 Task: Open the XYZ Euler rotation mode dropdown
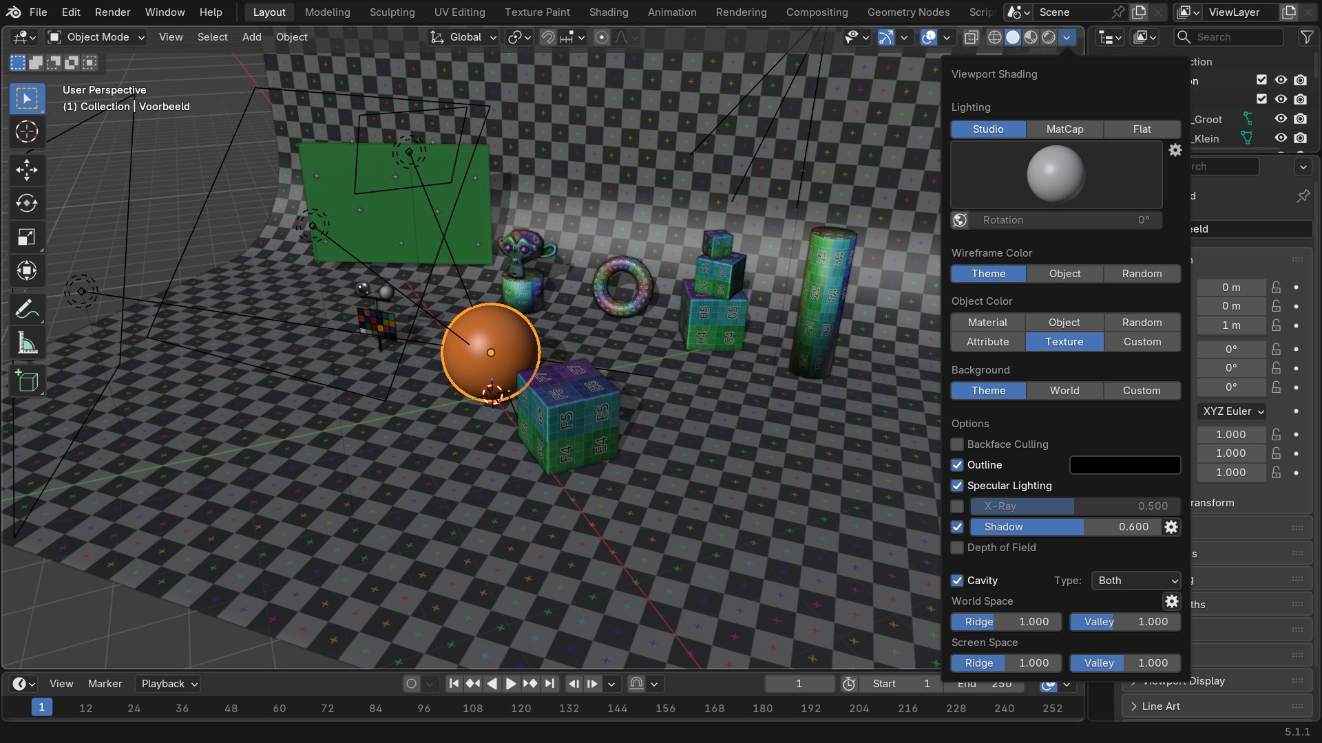tap(1232, 411)
